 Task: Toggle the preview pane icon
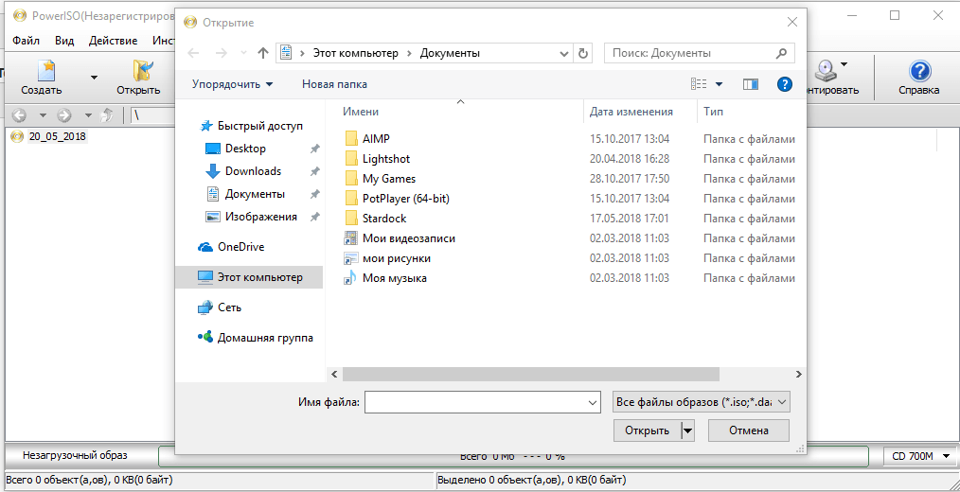coord(751,84)
